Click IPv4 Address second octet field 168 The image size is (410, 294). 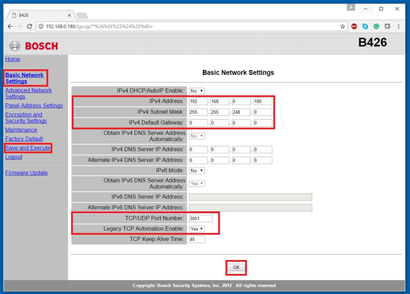pyautogui.click(x=220, y=101)
